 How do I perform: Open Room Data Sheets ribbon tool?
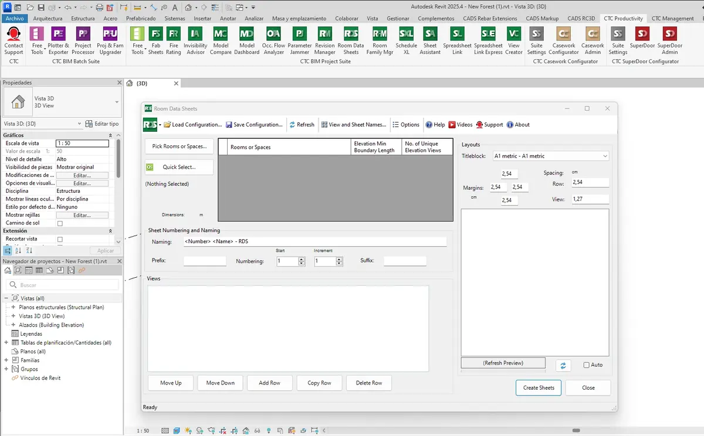click(351, 41)
